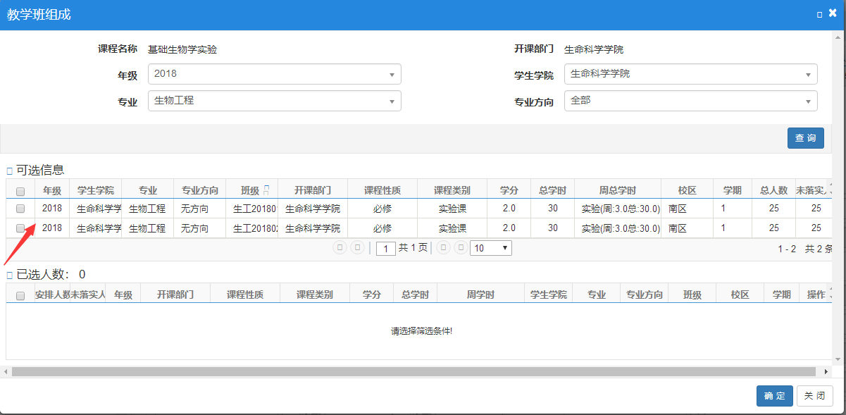This screenshot has height=415, width=846.
Task: Collapse the 可选信息 section icon
Action: pyautogui.click(x=10, y=171)
